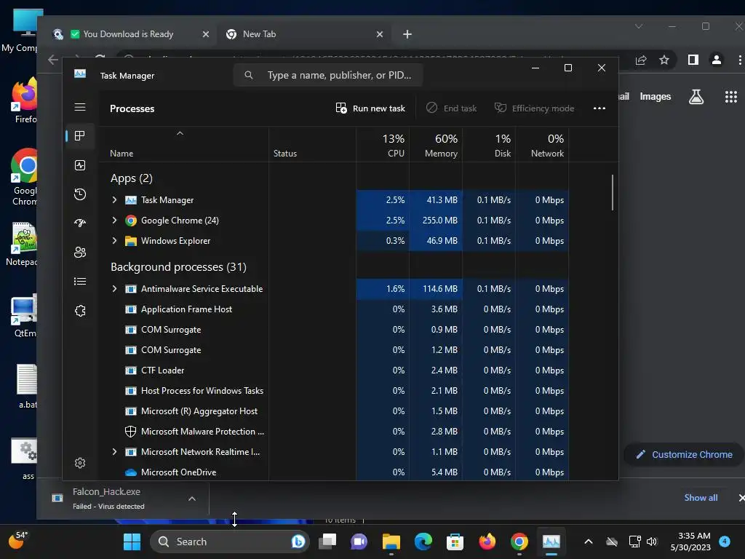Click Efficiency mode button

(x=535, y=108)
